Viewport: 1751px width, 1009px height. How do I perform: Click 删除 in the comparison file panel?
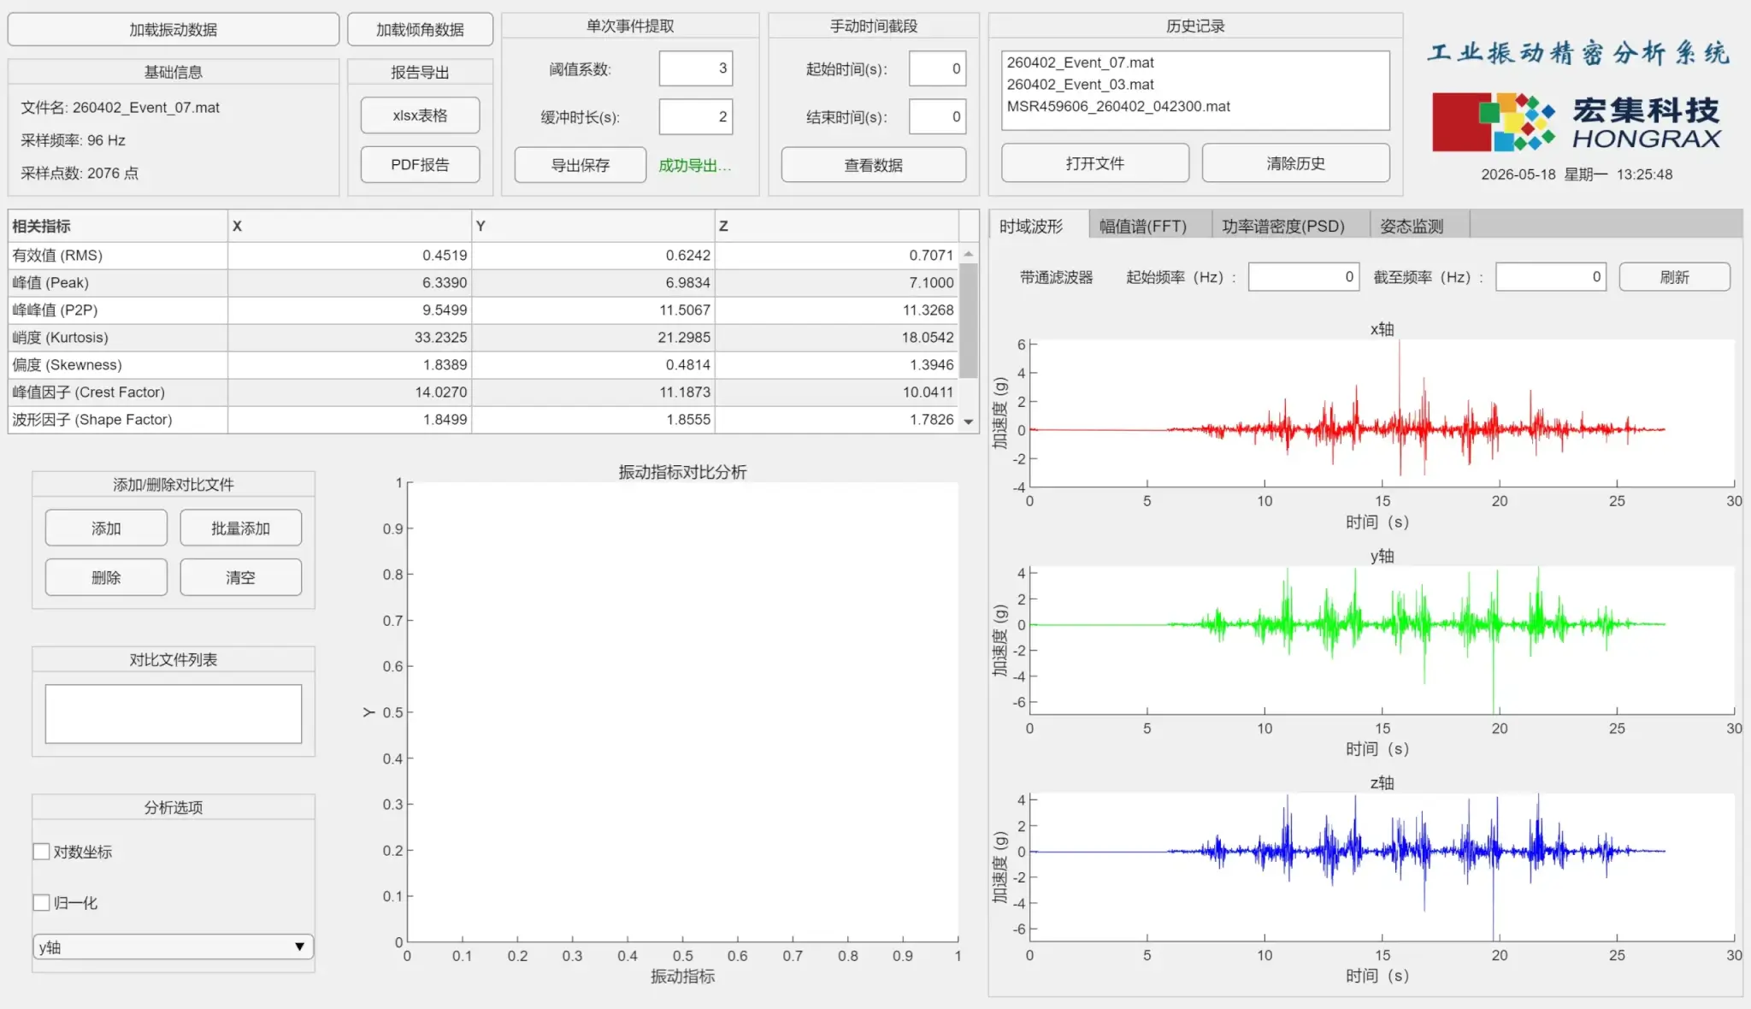(106, 577)
